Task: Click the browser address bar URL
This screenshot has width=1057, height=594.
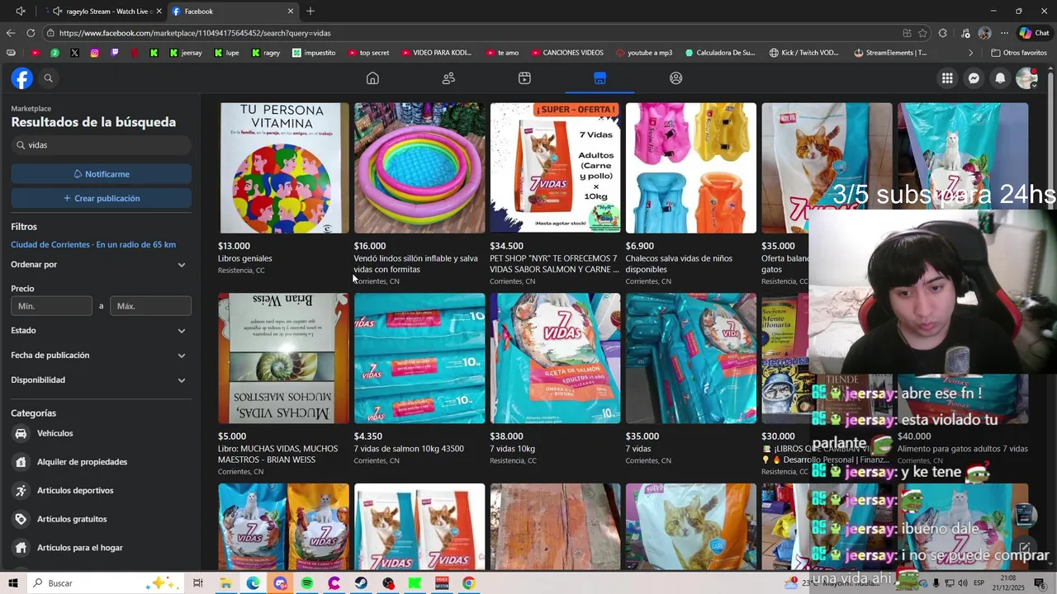Action: pos(195,33)
